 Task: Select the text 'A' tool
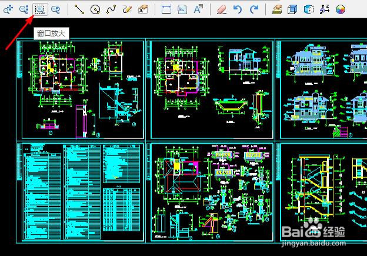coord(198,9)
